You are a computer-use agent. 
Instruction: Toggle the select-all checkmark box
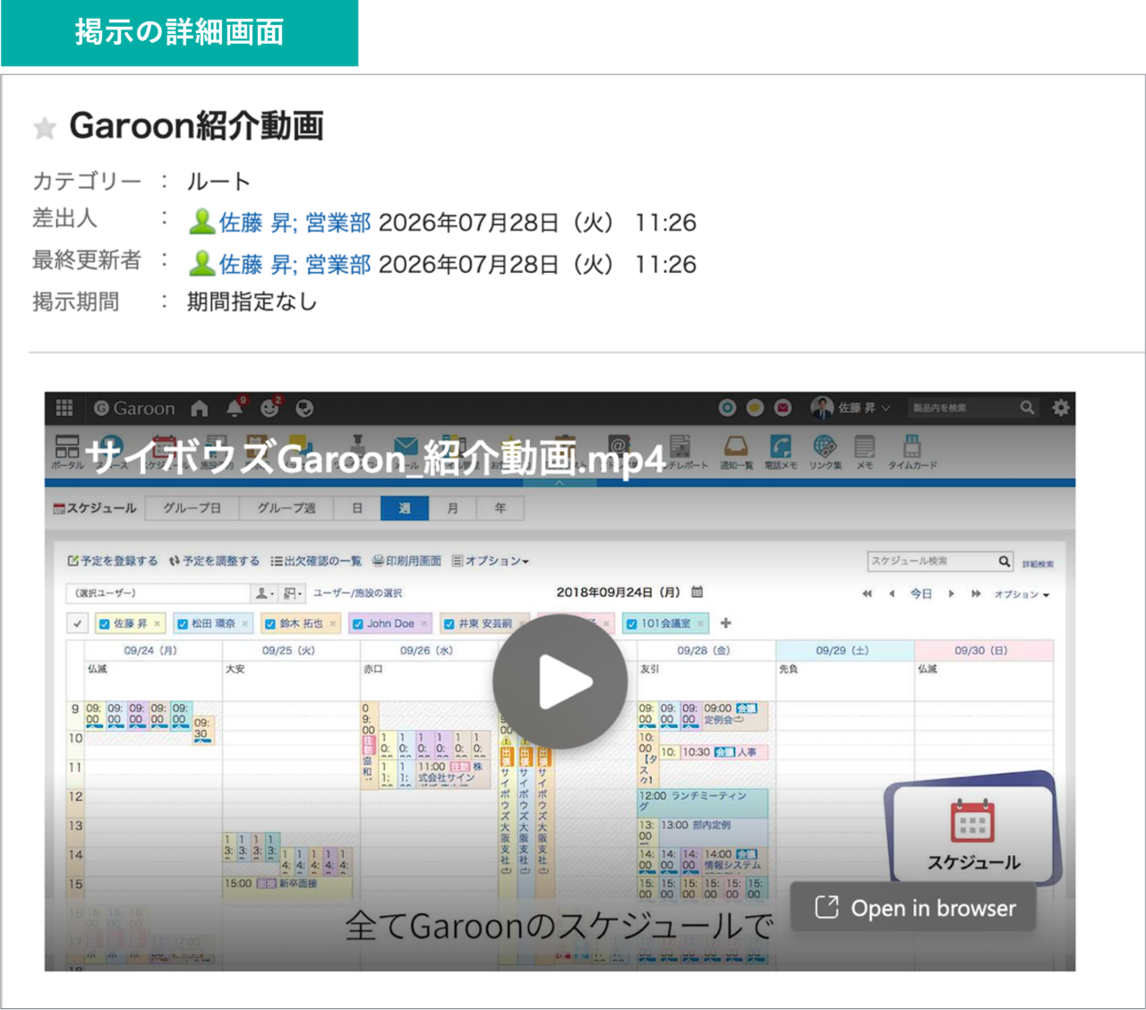78,624
